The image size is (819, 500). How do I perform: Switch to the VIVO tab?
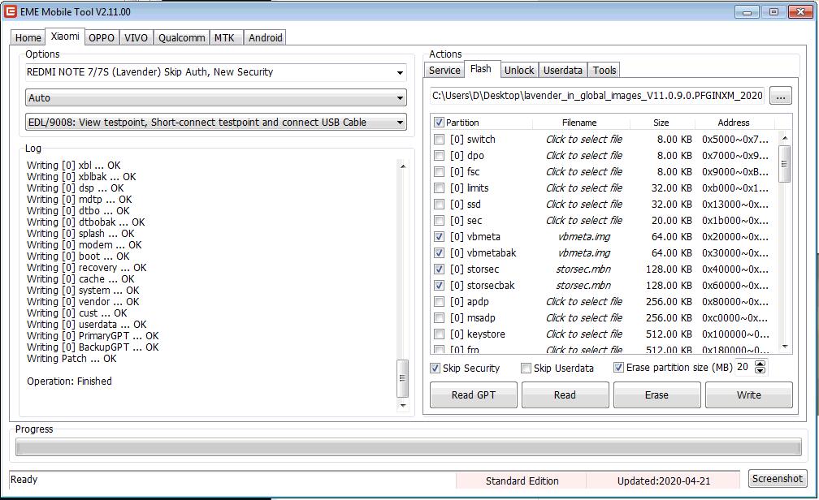136,37
